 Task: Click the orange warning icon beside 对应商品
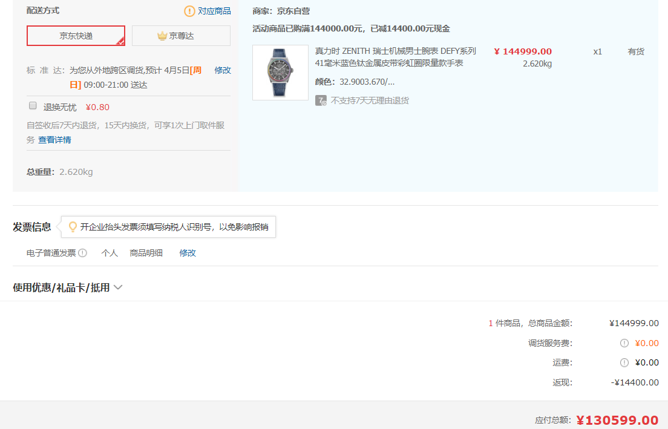coord(189,11)
